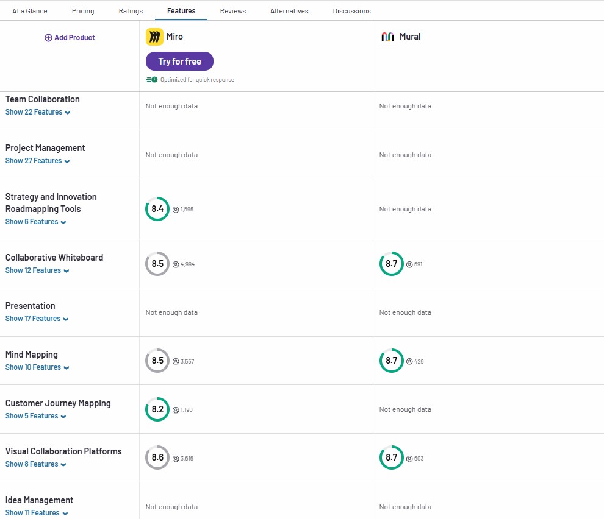Viewport: 604px width, 519px height.
Task: Expand Show 12 Features for Collaborative Whiteboard
Action: [x=37, y=270]
